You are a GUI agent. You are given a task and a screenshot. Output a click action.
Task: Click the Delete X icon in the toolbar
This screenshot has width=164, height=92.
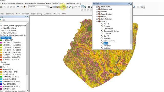click(x=14, y=7)
